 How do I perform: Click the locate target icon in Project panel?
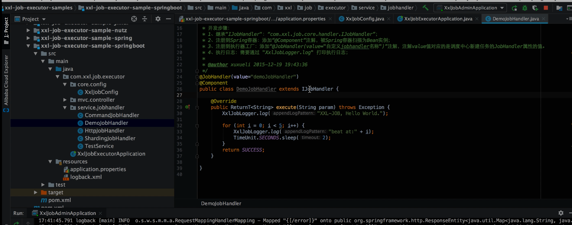click(134, 19)
